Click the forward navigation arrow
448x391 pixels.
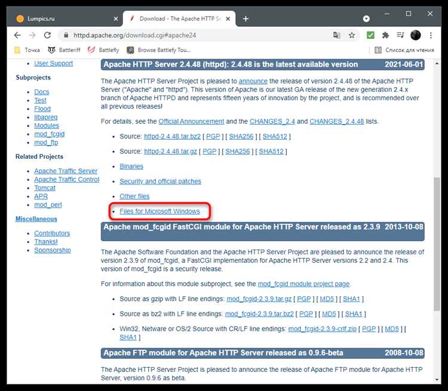click(x=32, y=35)
